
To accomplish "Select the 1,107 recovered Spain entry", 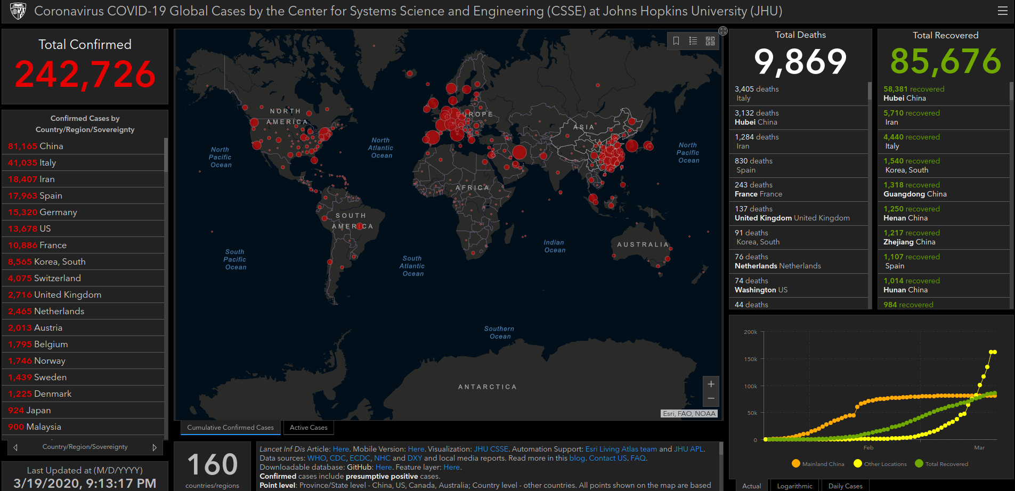I will (944, 261).
